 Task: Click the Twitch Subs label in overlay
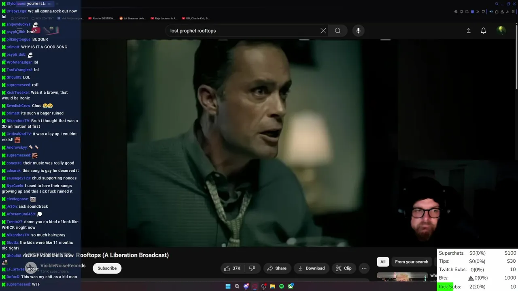coord(452,270)
